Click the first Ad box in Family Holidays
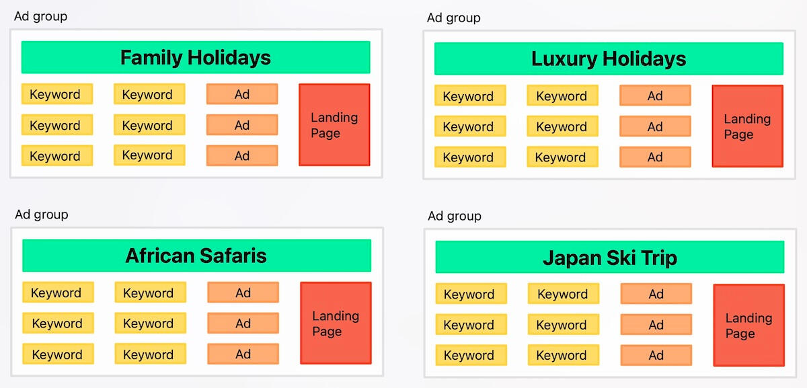807x388 pixels. [242, 94]
